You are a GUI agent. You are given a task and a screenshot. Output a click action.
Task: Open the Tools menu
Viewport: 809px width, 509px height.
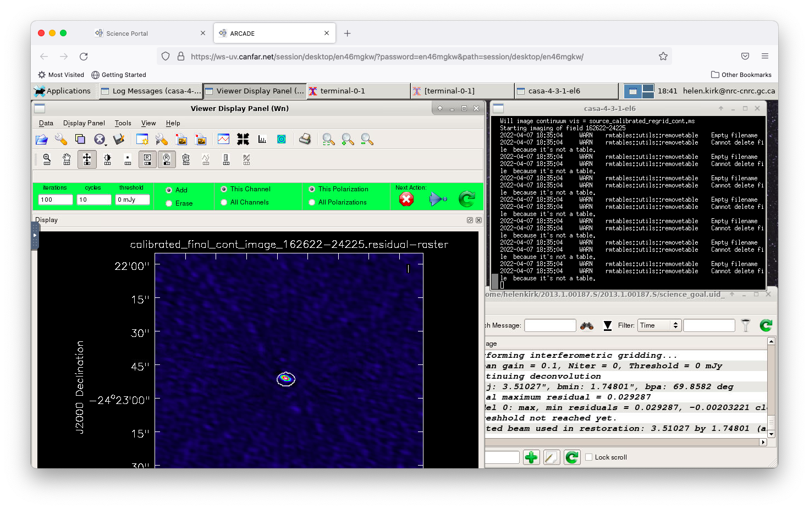tap(123, 123)
